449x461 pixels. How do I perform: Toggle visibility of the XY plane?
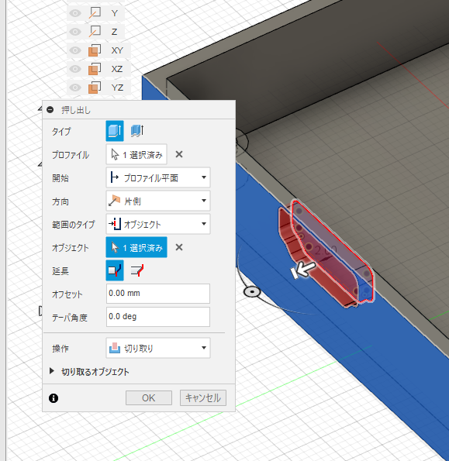pyautogui.click(x=75, y=50)
